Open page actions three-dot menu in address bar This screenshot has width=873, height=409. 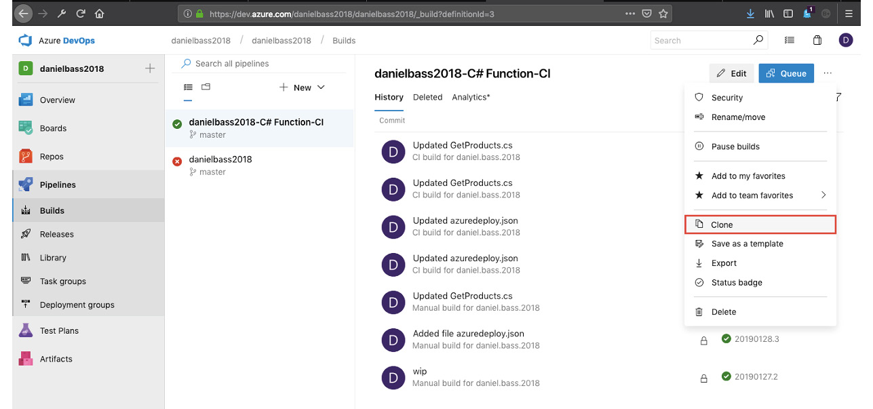tap(630, 13)
